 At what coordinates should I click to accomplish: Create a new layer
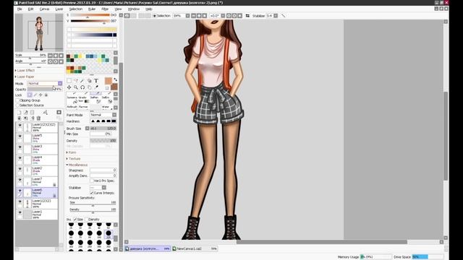tap(20, 113)
